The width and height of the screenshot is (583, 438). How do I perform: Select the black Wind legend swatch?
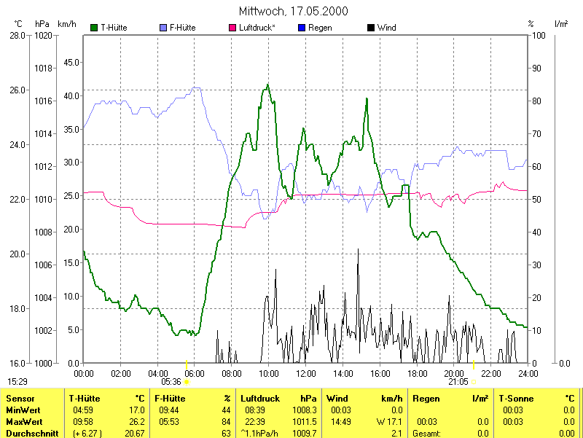(371, 28)
